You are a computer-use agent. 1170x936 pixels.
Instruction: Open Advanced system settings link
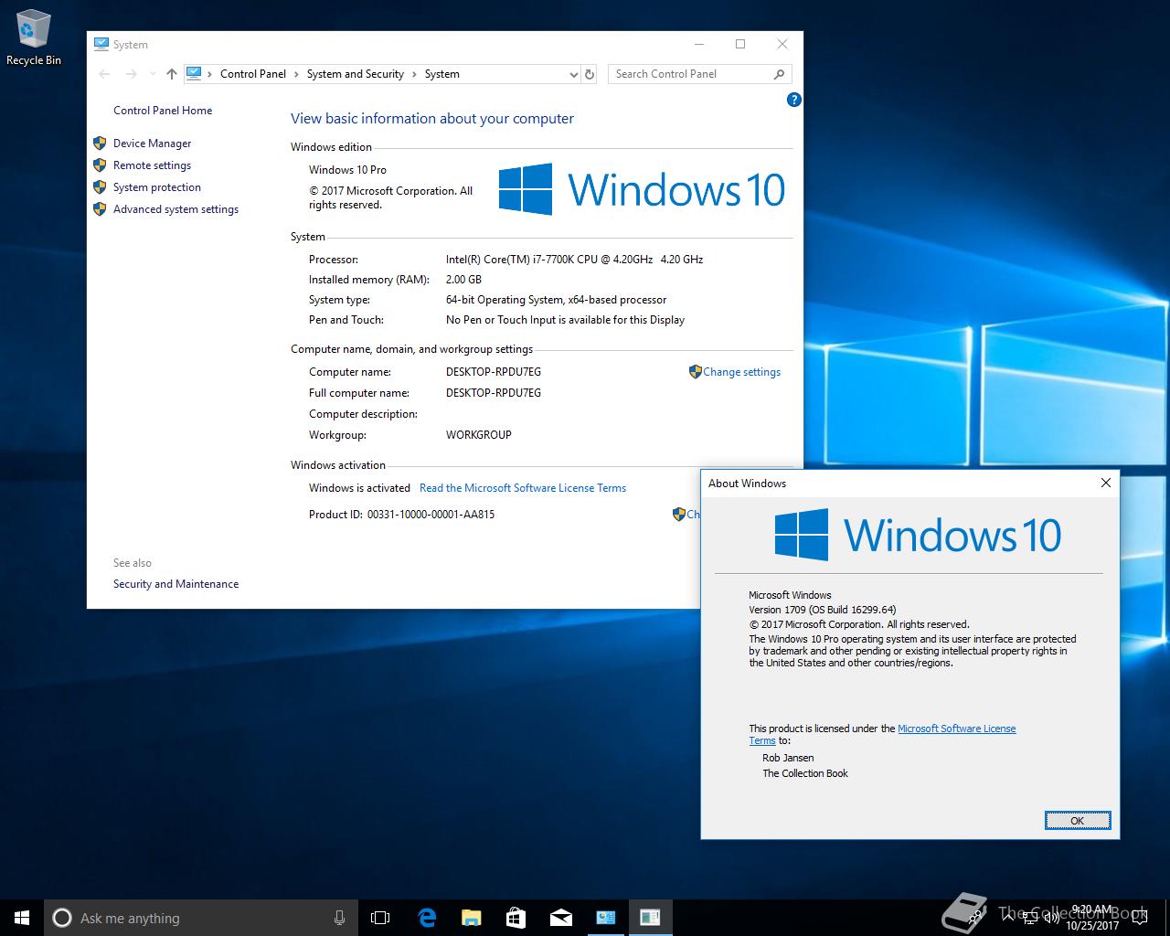click(x=175, y=209)
